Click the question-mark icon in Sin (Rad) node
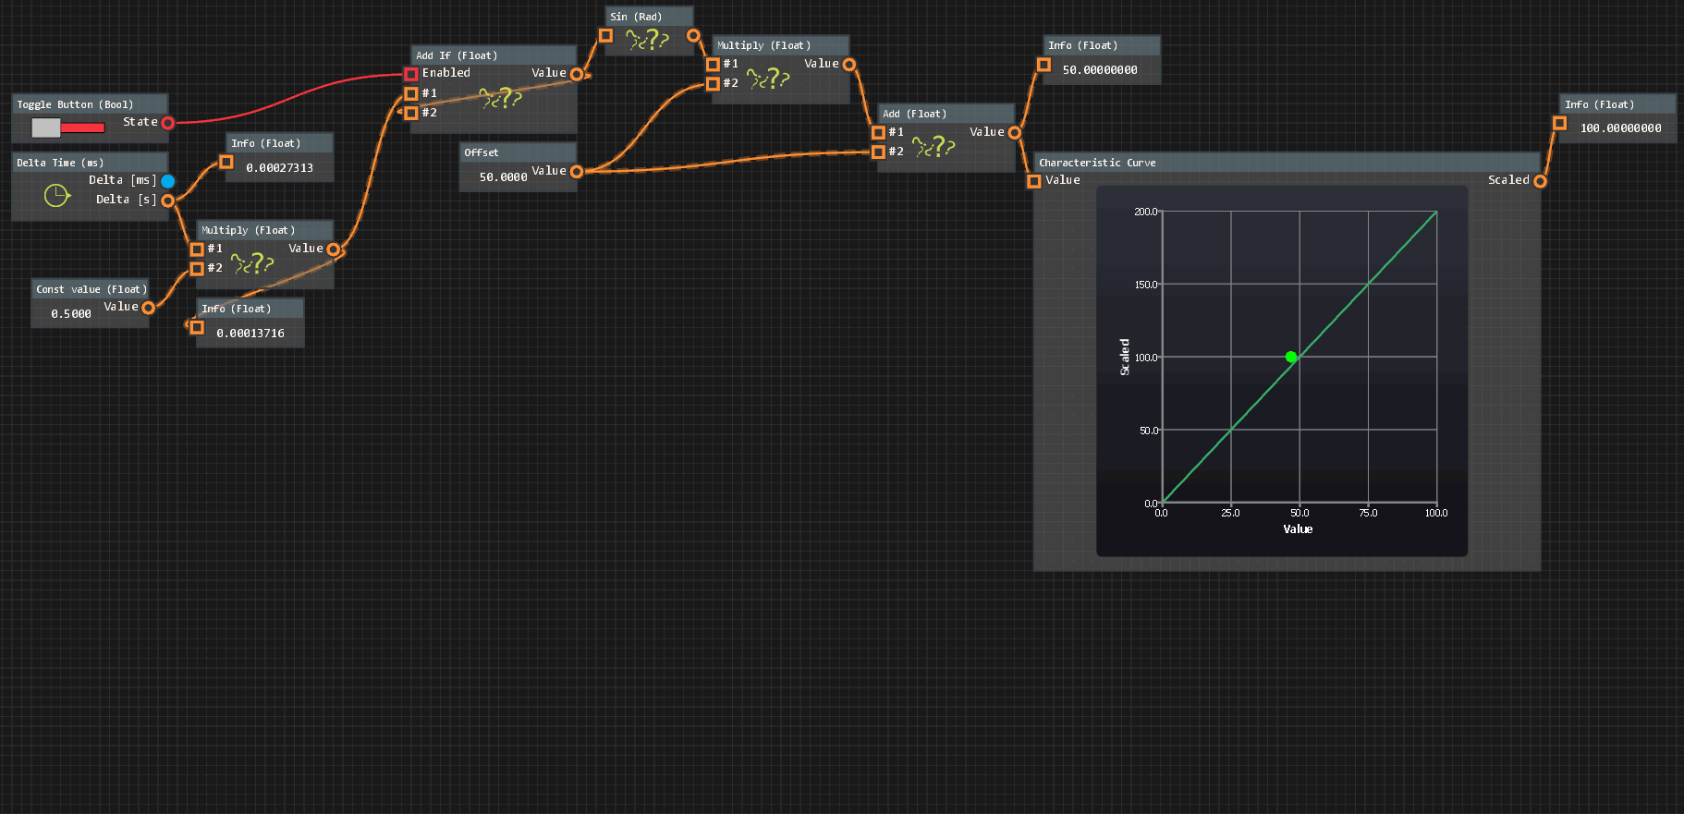 tap(648, 40)
